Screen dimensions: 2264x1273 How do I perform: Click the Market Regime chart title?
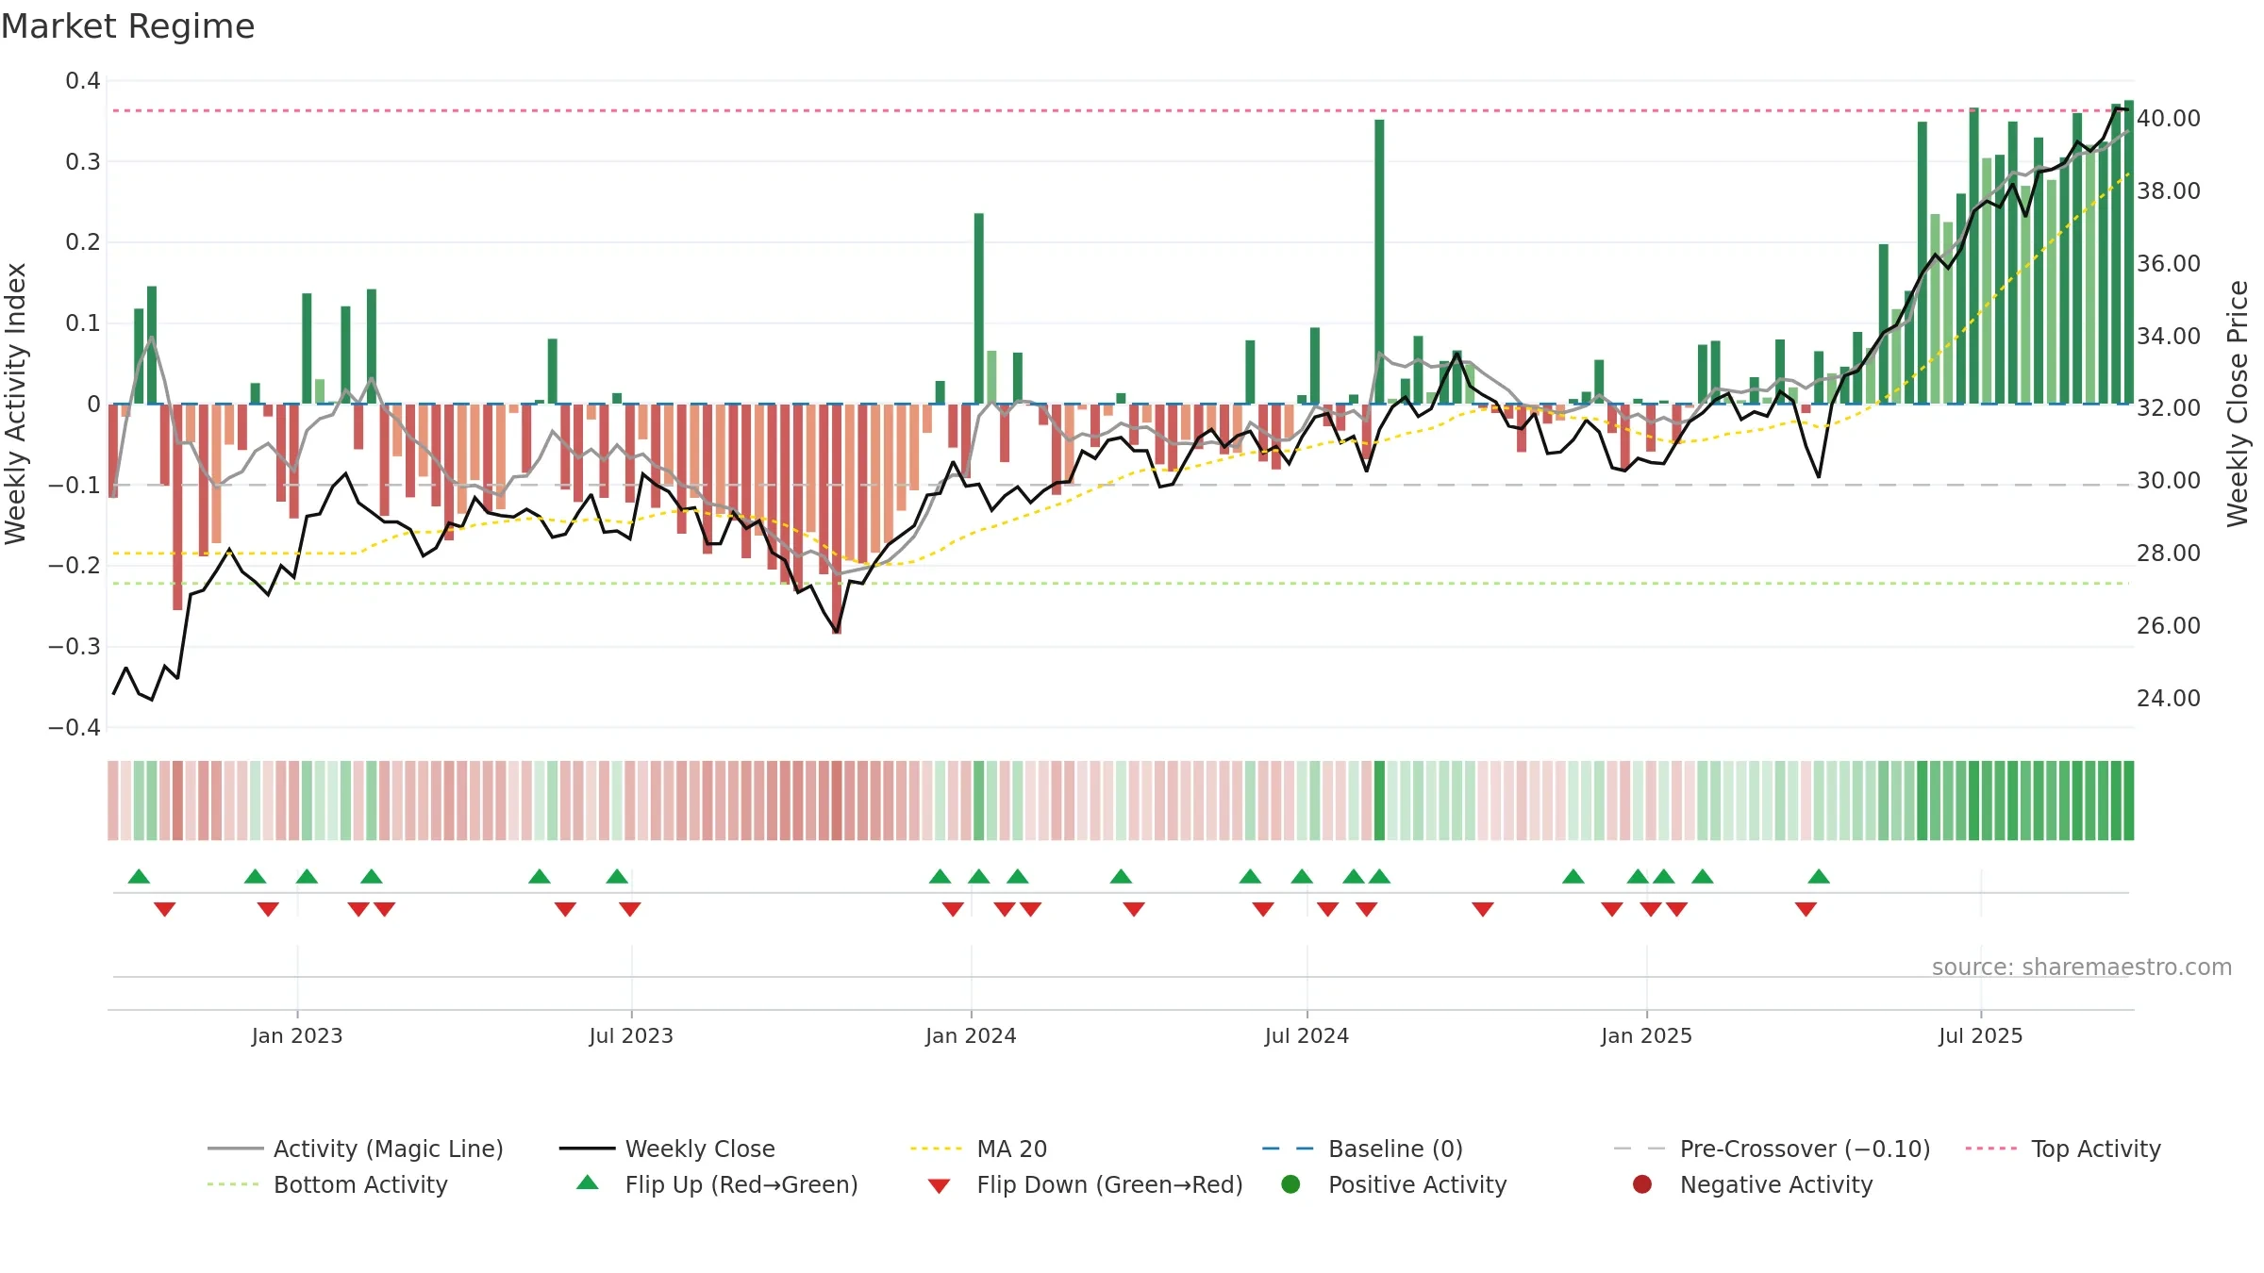[127, 26]
